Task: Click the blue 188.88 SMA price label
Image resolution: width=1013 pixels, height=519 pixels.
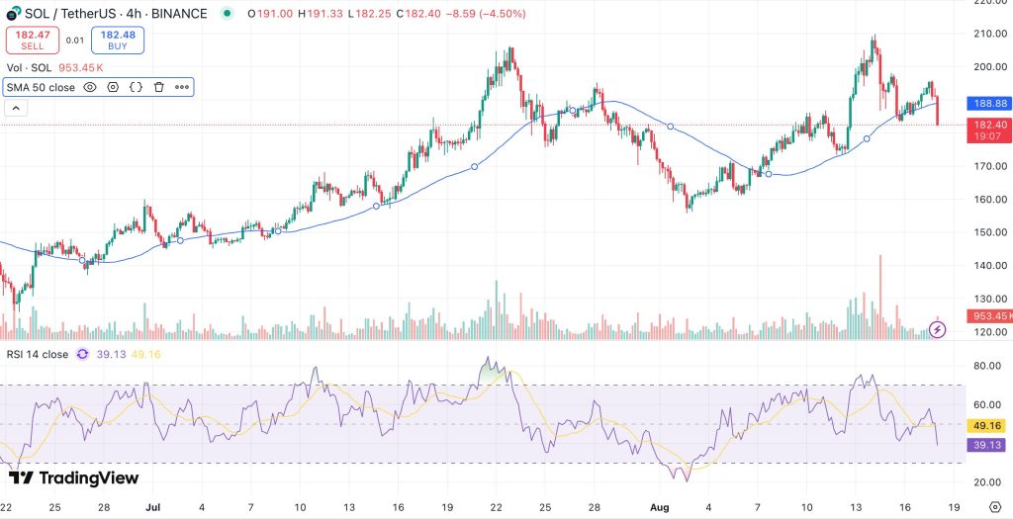Action: click(x=990, y=103)
